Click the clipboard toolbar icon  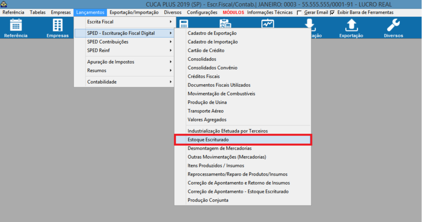(225, 24)
